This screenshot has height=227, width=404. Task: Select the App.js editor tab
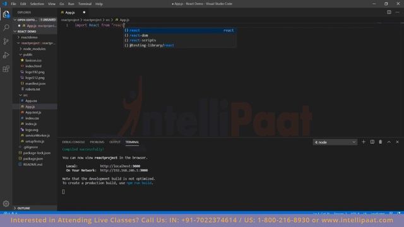point(73,13)
